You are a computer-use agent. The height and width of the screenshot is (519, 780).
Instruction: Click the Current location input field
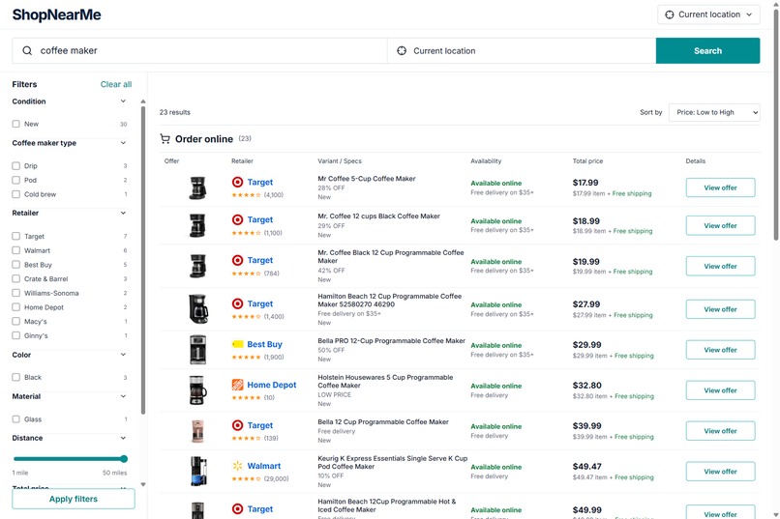pos(522,50)
